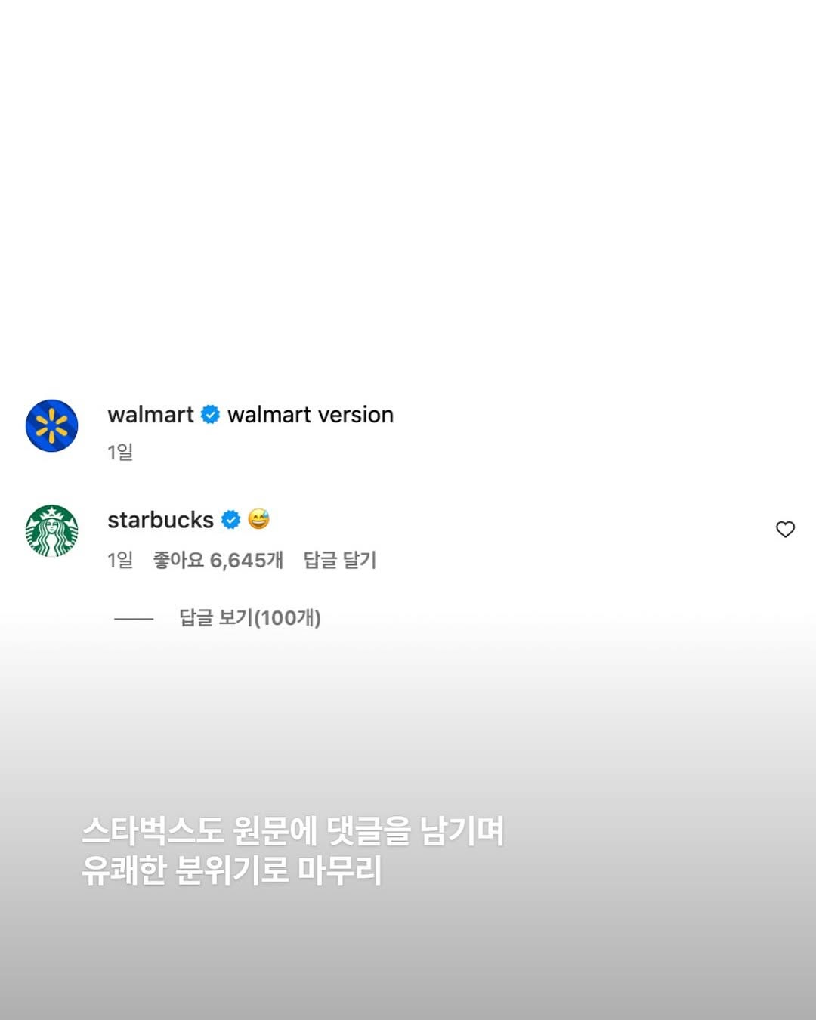
Task: View likes list via 좋아요 6,645개
Action: [218, 560]
